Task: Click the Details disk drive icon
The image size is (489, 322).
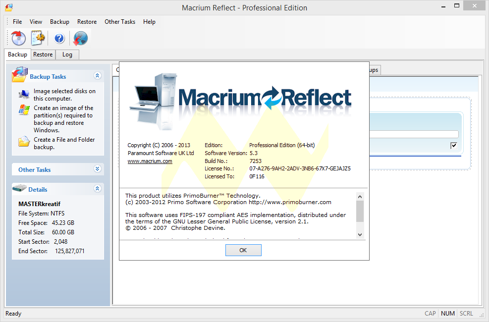Action: pyautogui.click(x=19, y=188)
